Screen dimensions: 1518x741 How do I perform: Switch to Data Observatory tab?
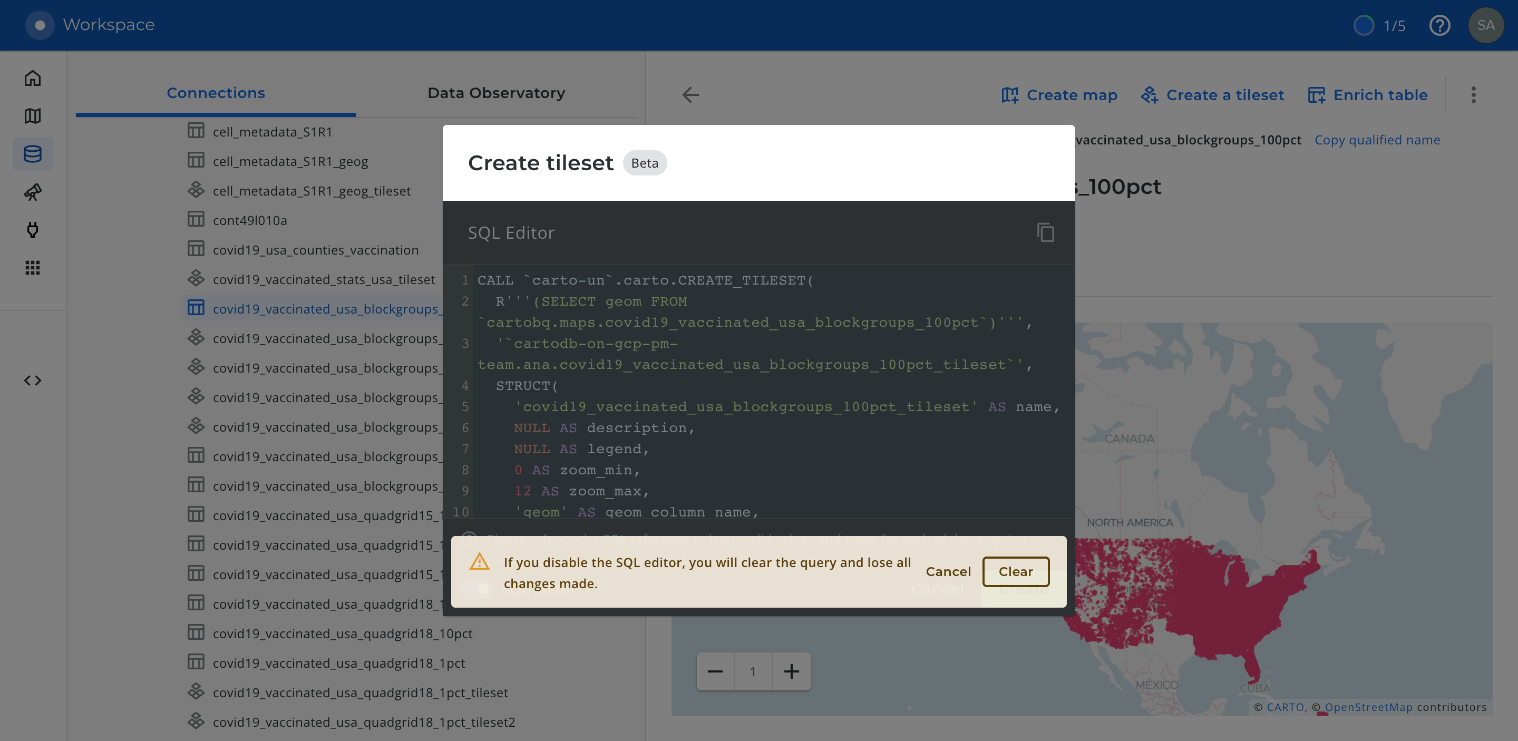(495, 93)
